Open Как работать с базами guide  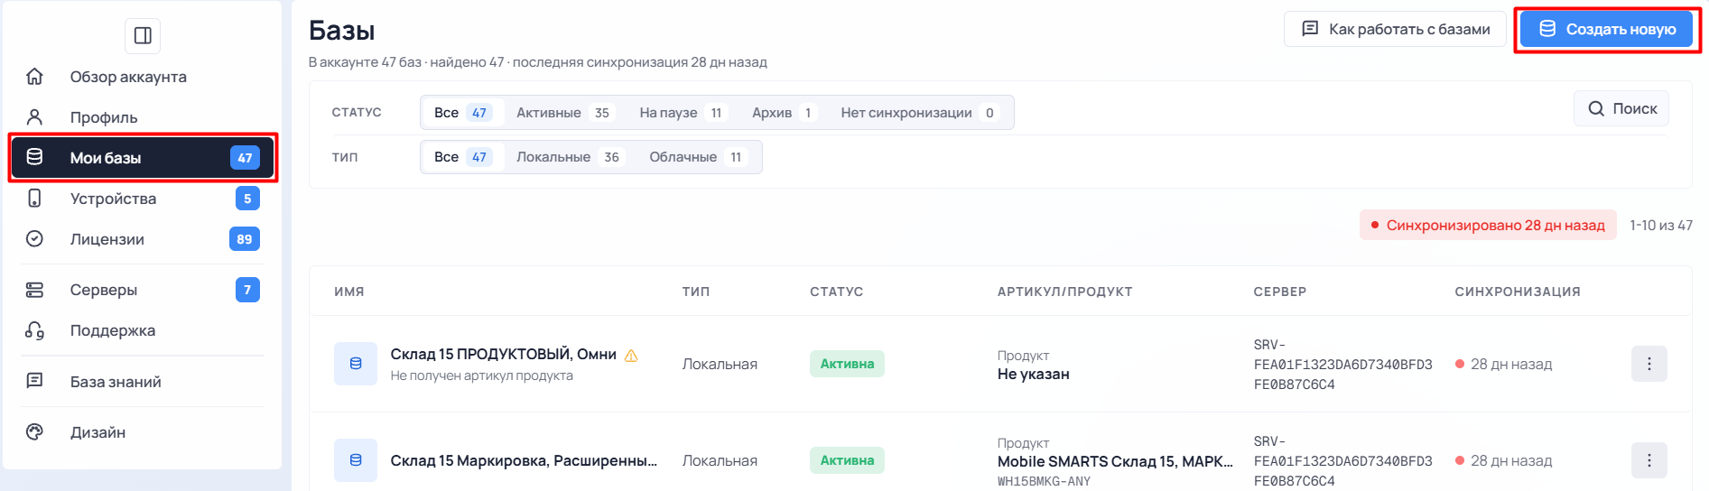(1396, 30)
